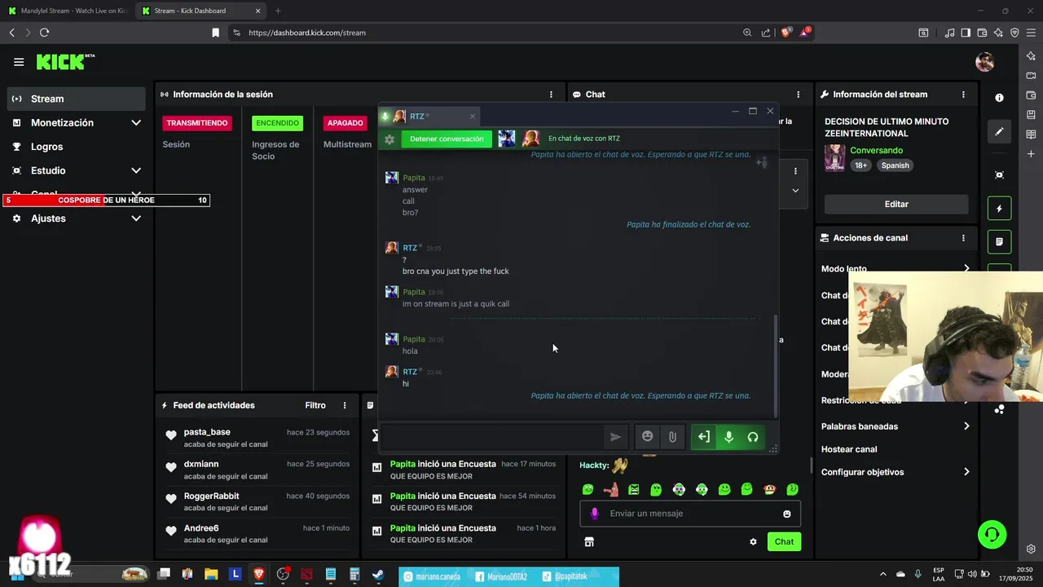Click the TRANSMITIENDO status badge
1043x587 pixels.
tap(197, 123)
